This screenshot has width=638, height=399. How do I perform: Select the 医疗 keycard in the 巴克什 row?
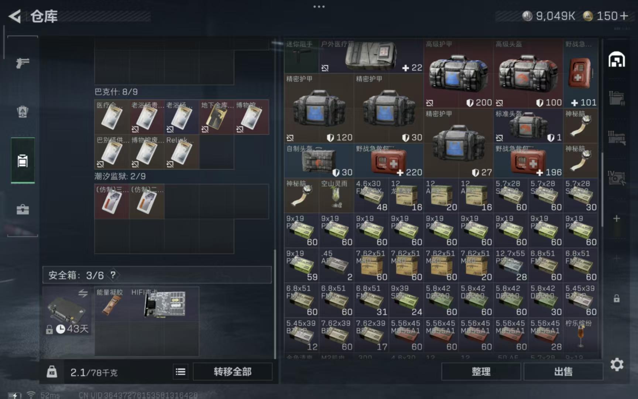click(x=112, y=117)
